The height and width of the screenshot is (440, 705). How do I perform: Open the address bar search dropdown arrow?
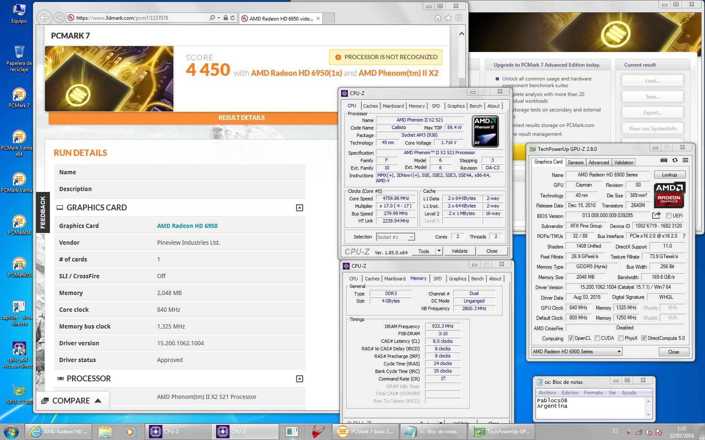[219, 18]
